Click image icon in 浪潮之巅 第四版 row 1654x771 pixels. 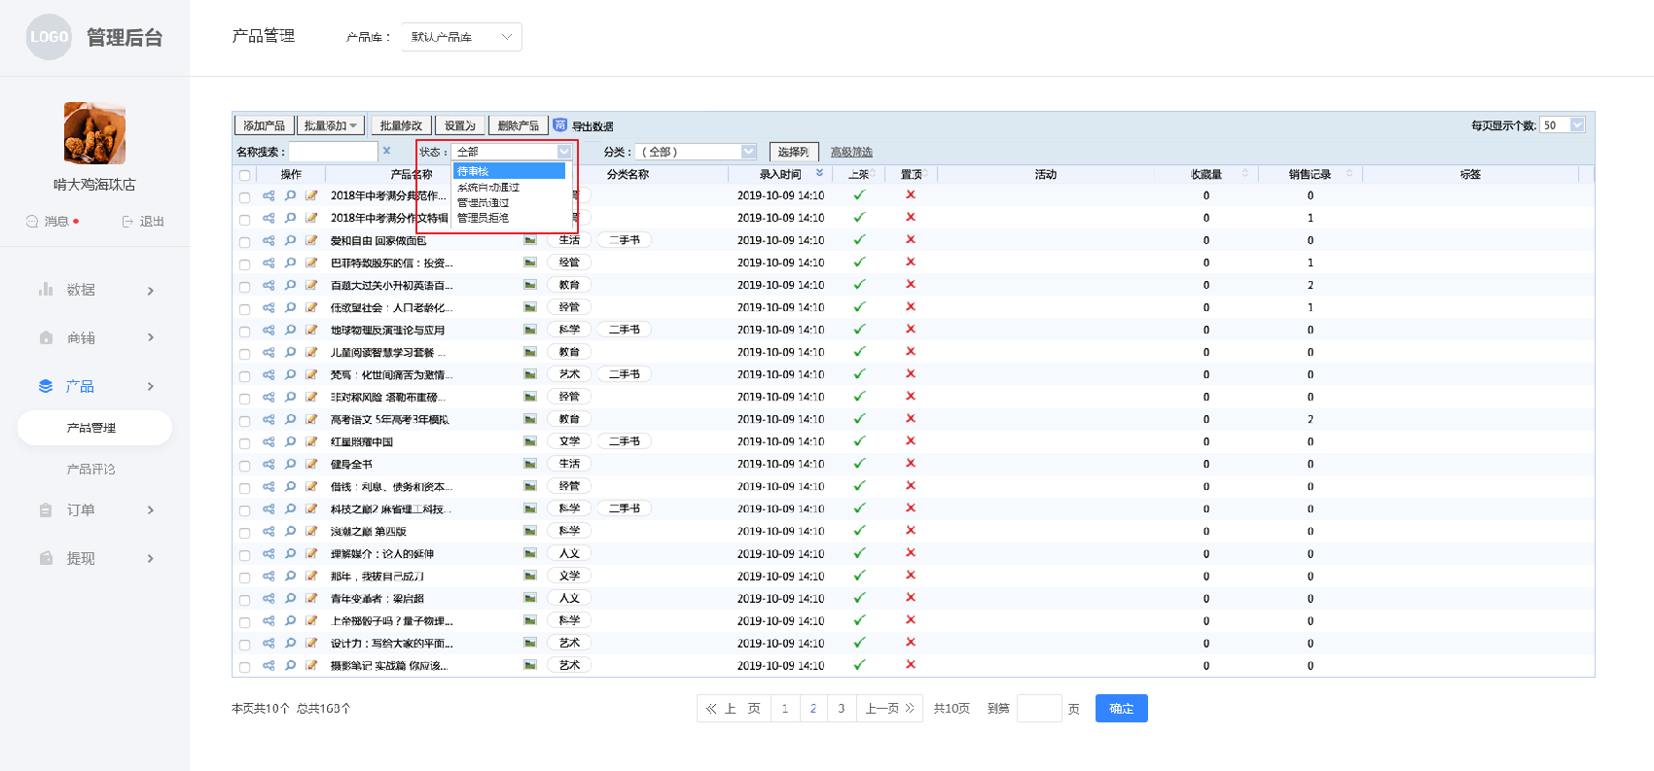(x=530, y=531)
